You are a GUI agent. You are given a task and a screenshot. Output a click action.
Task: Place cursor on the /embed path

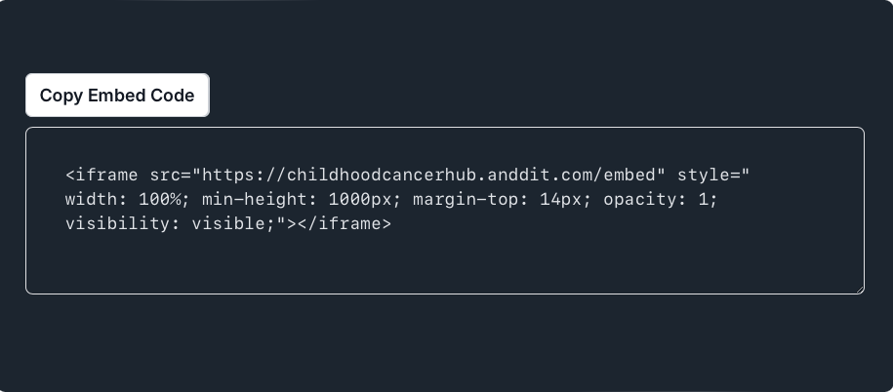pos(625,175)
